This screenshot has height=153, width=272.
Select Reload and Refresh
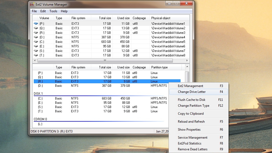coord(199,122)
